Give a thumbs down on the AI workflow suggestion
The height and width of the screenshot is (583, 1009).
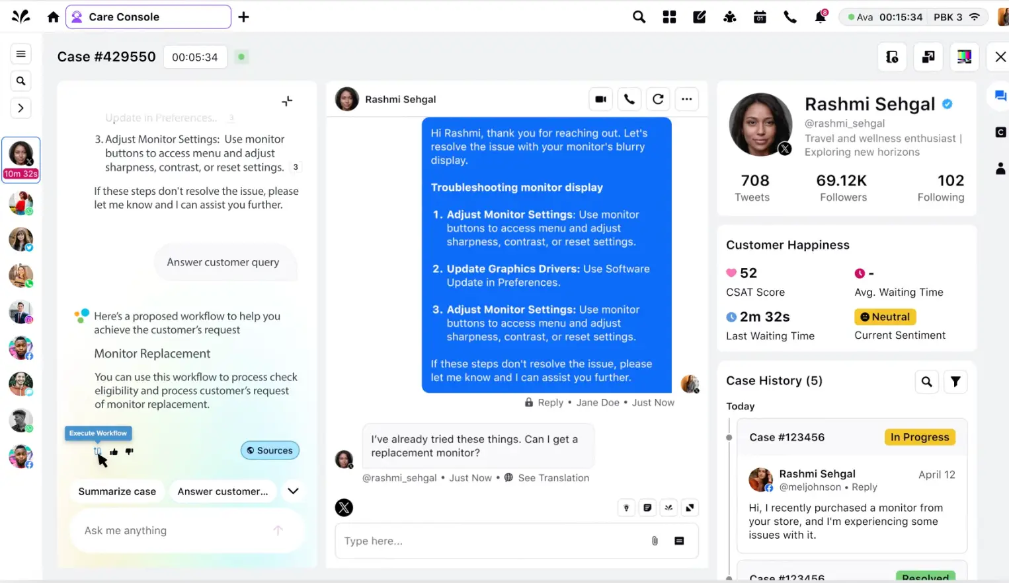click(130, 451)
